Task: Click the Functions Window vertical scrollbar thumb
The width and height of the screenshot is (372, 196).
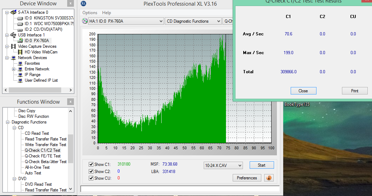Action: pyautogui.click(x=70, y=149)
